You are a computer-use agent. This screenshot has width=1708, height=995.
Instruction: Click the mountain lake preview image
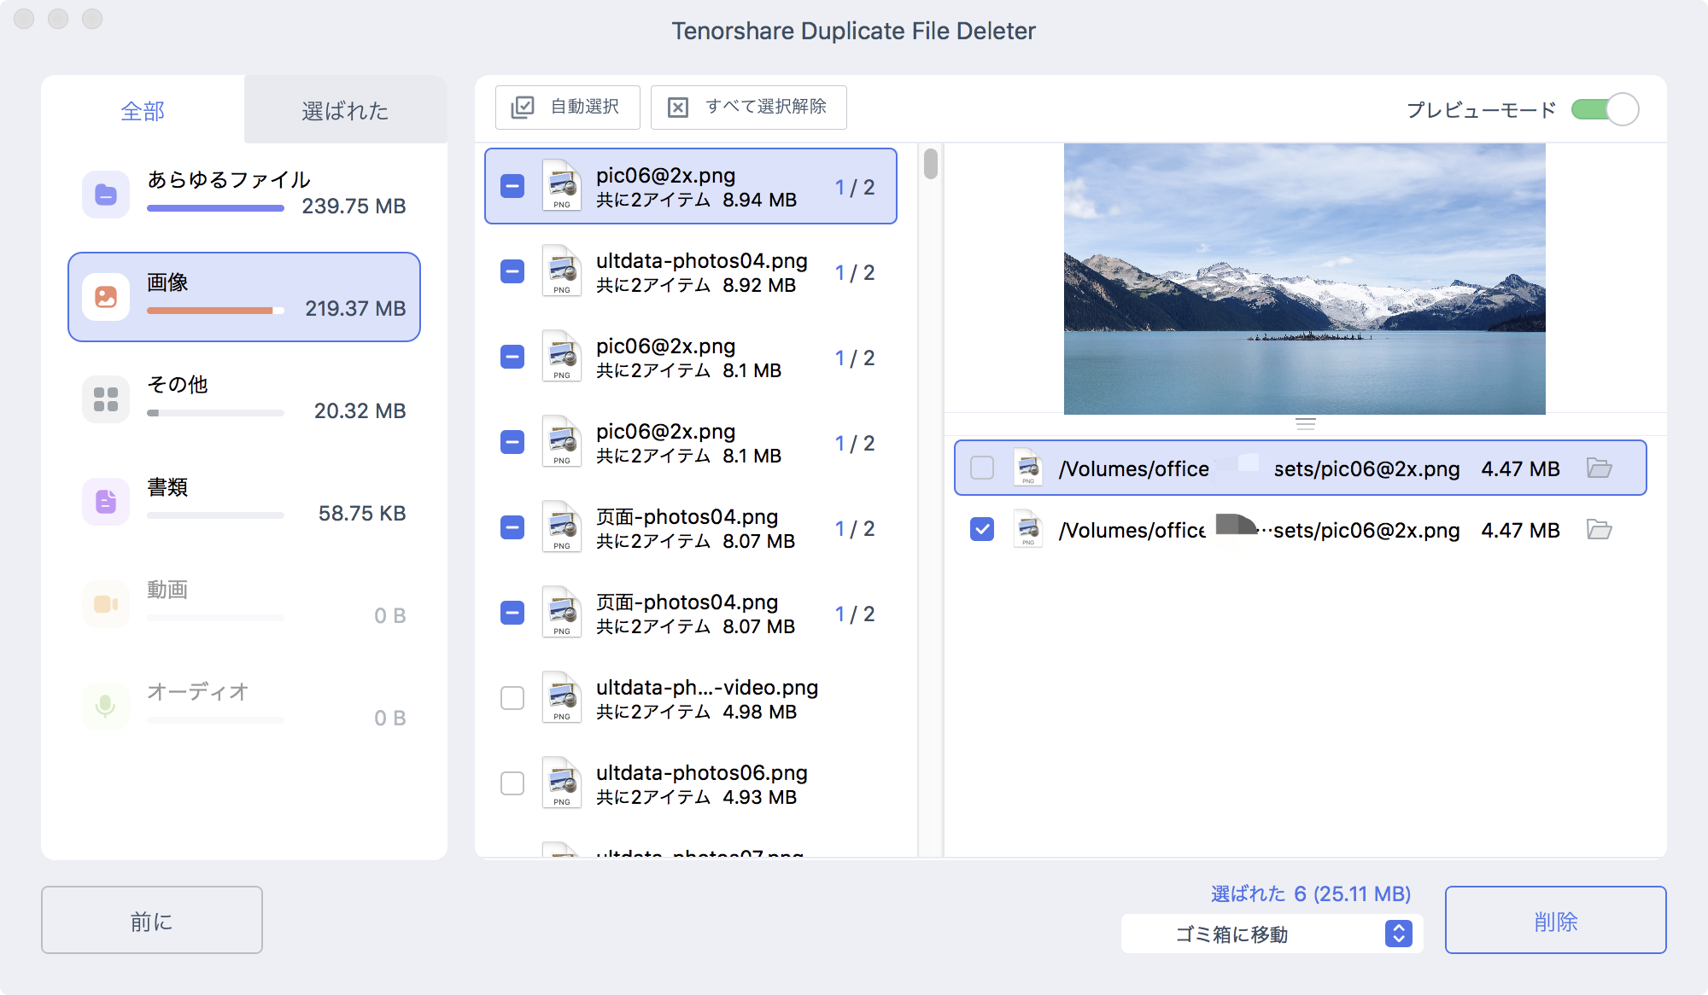pos(1304,278)
